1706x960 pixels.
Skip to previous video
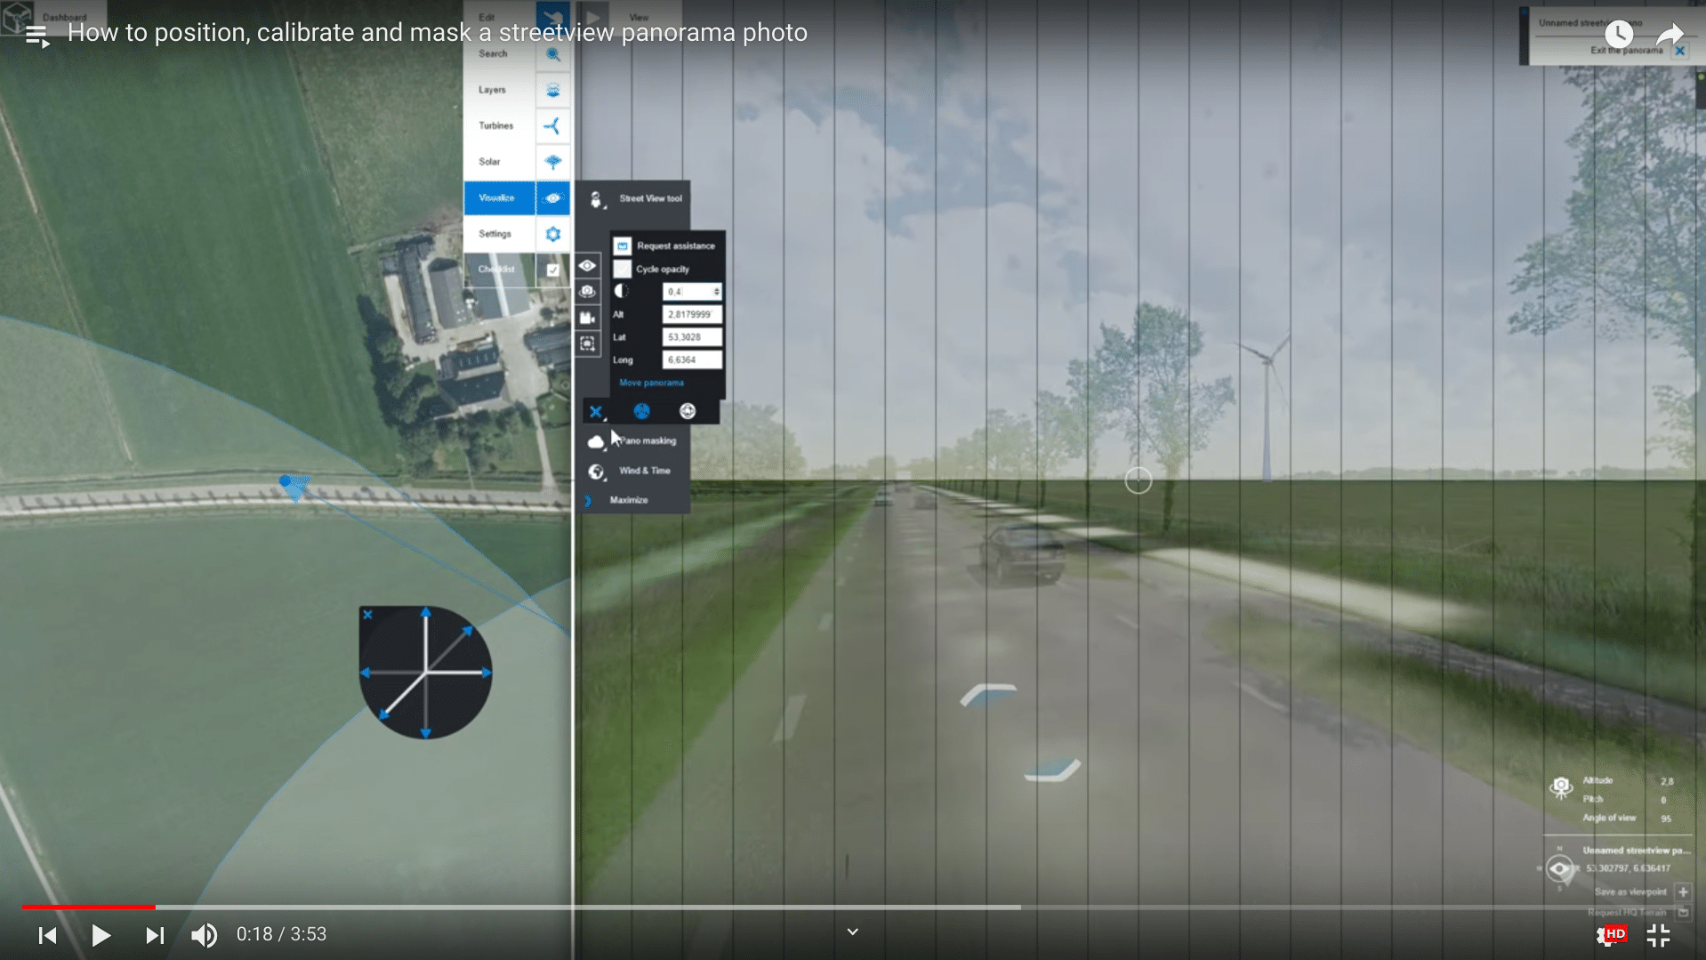point(47,935)
